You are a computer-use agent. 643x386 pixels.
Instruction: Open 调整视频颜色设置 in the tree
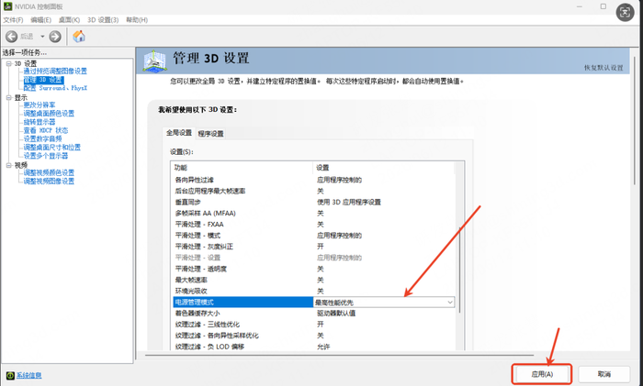point(49,172)
